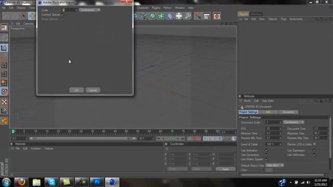The image size is (333, 187).
Task: Open the render settings calendar icon
Action: pyautogui.click(x=207, y=16)
